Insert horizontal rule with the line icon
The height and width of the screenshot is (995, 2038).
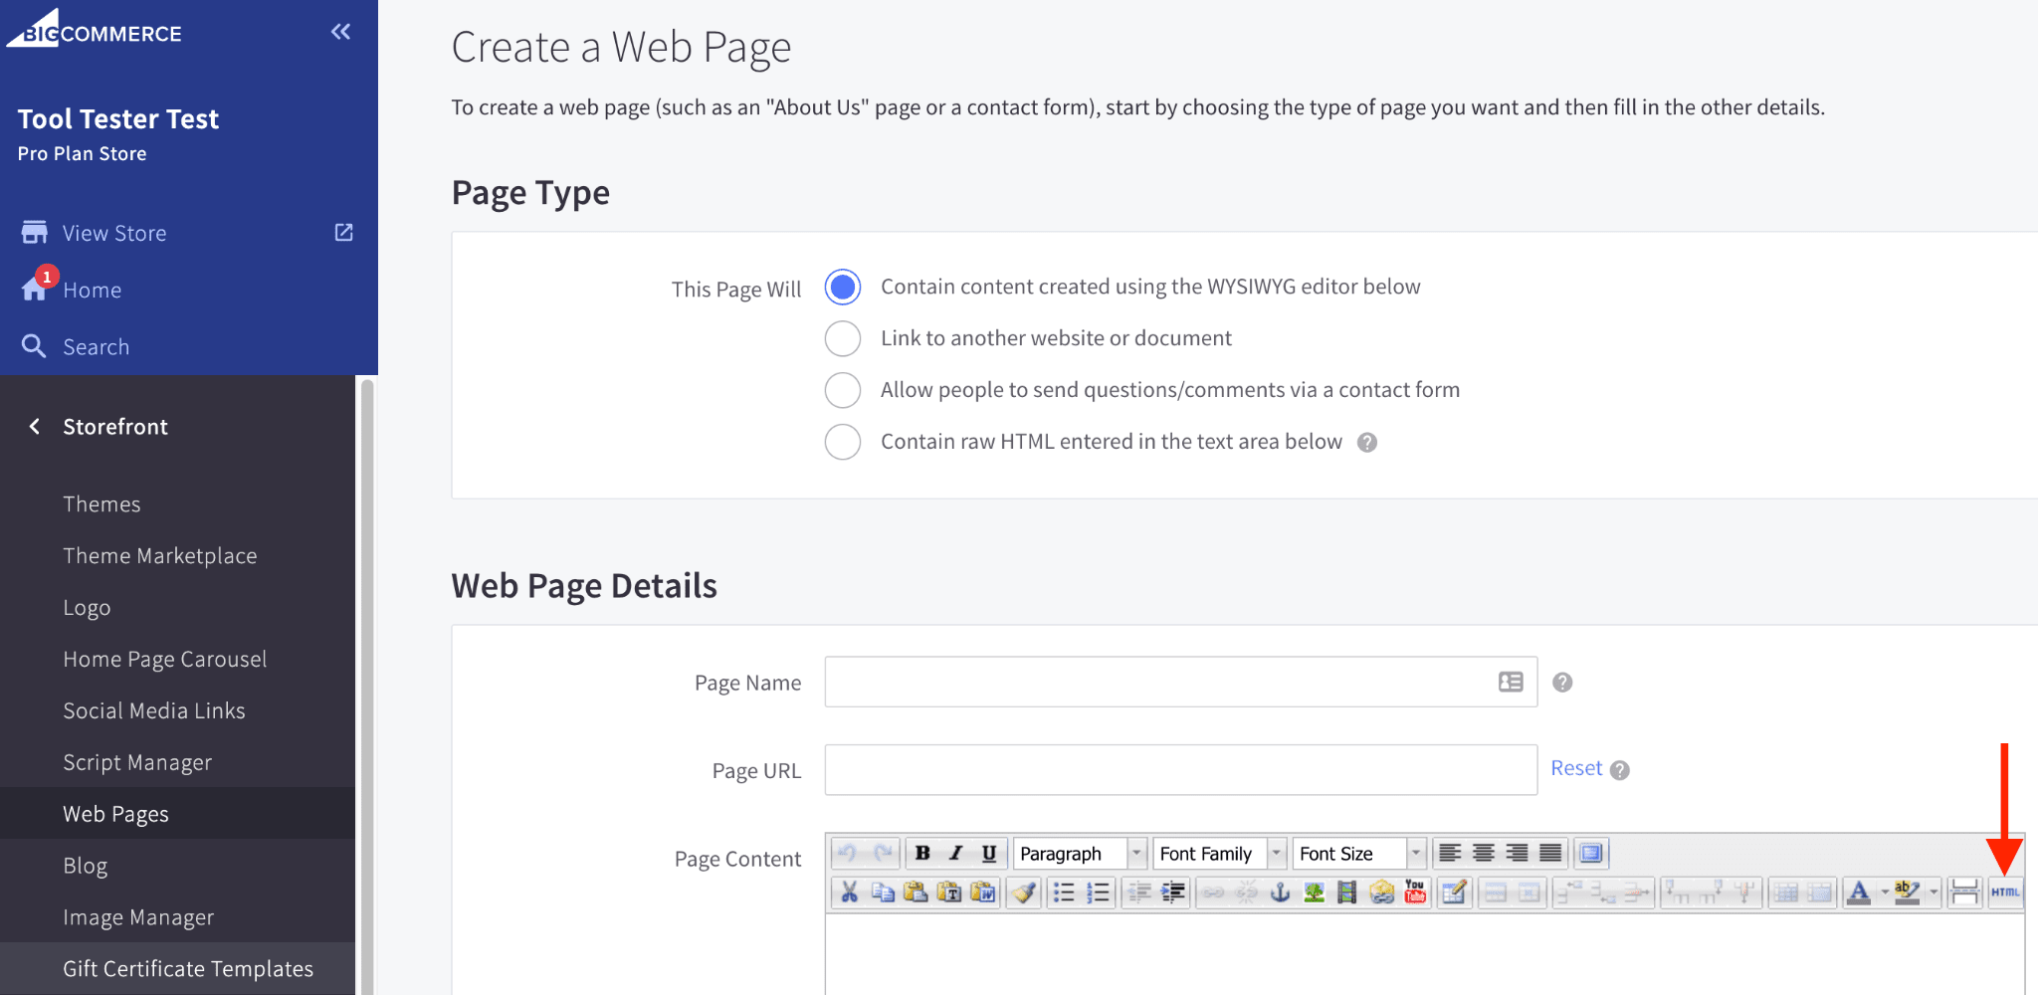pyautogui.click(x=1964, y=893)
